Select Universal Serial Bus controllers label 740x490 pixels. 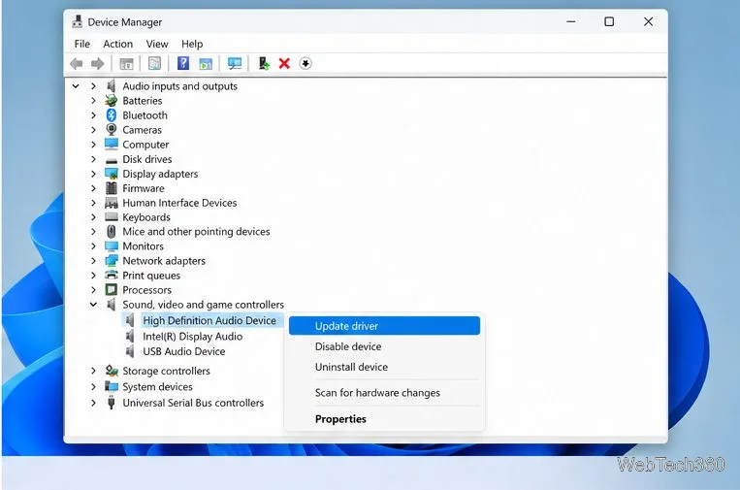[193, 403]
